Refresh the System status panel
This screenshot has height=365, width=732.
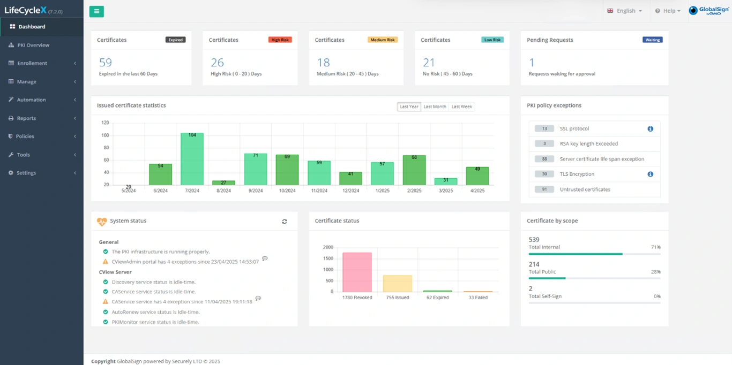(285, 222)
